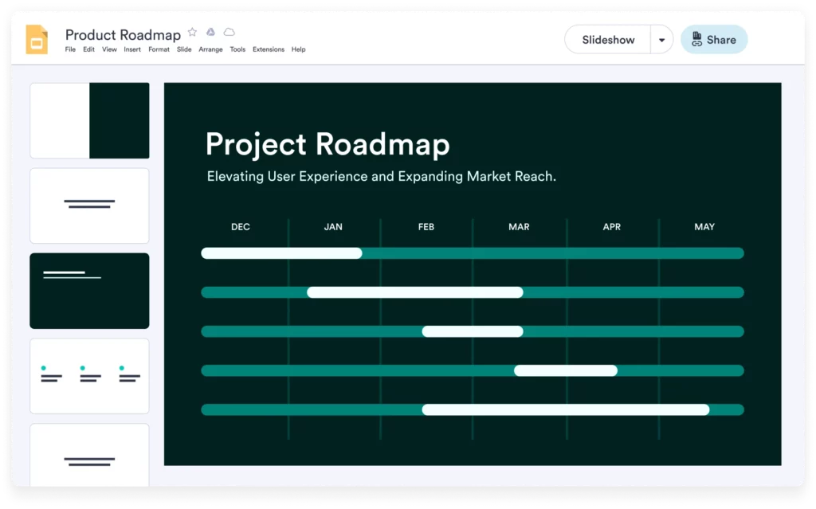Select the Project Roadmap title text
This screenshot has height=509, width=816.
(328, 144)
